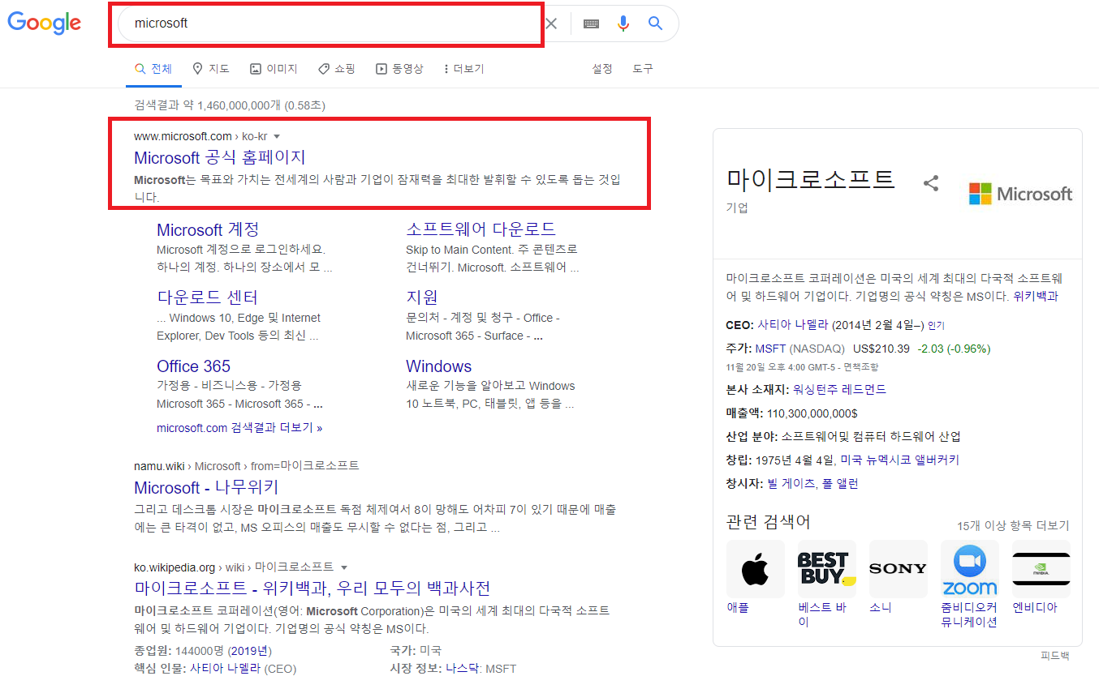Expand the arrow next to www.microsoft.com › ko-kr
Screen dimensions: 1099x689
tap(277, 136)
